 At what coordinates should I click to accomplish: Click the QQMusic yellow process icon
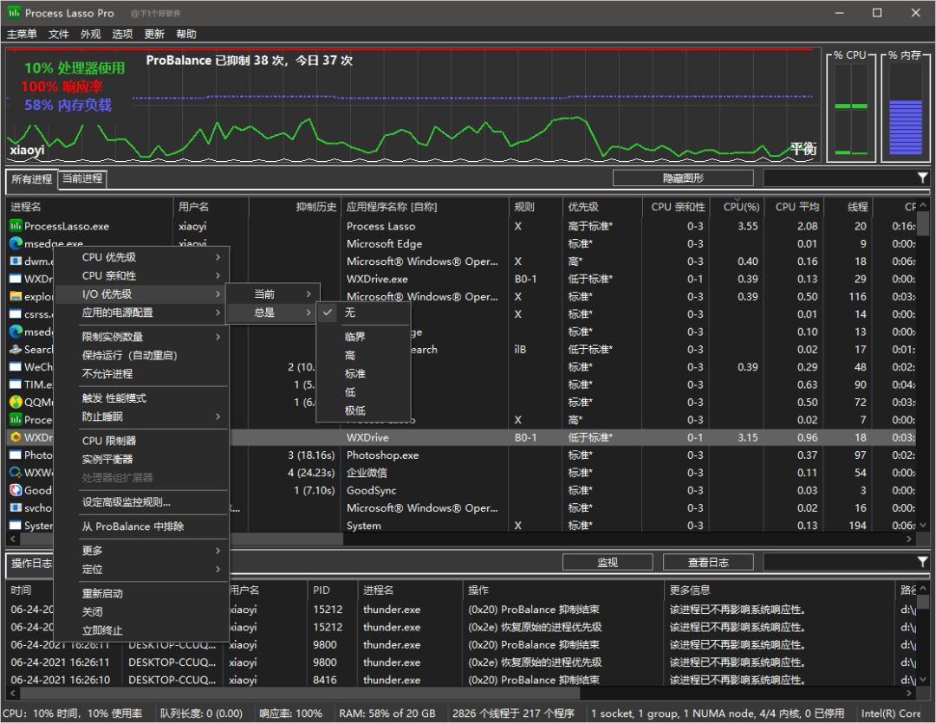pyautogui.click(x=16, y=402)
